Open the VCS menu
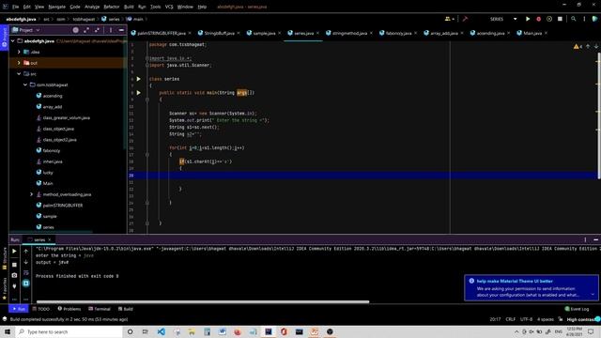 [x=169, y=7]
